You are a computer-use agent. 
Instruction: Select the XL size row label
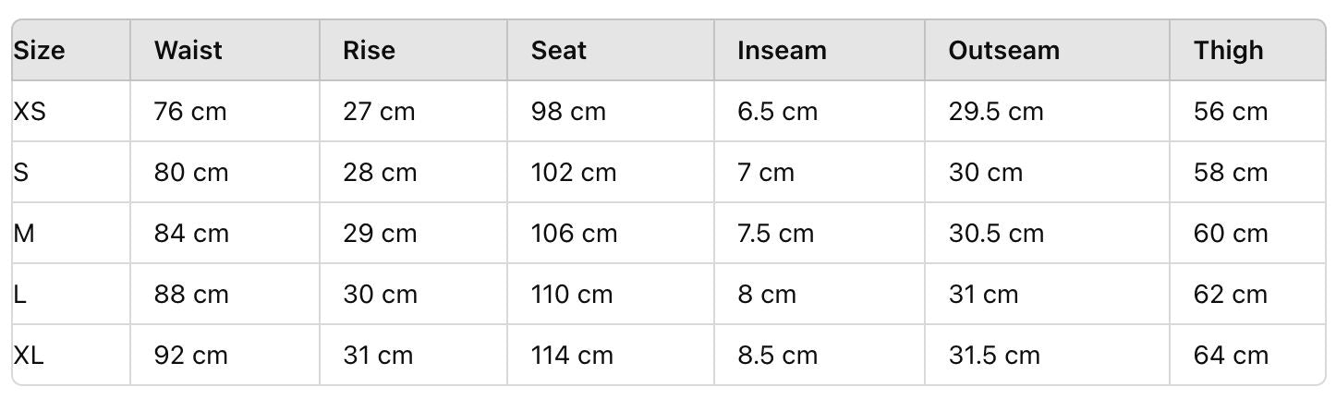tap(29, 356)
